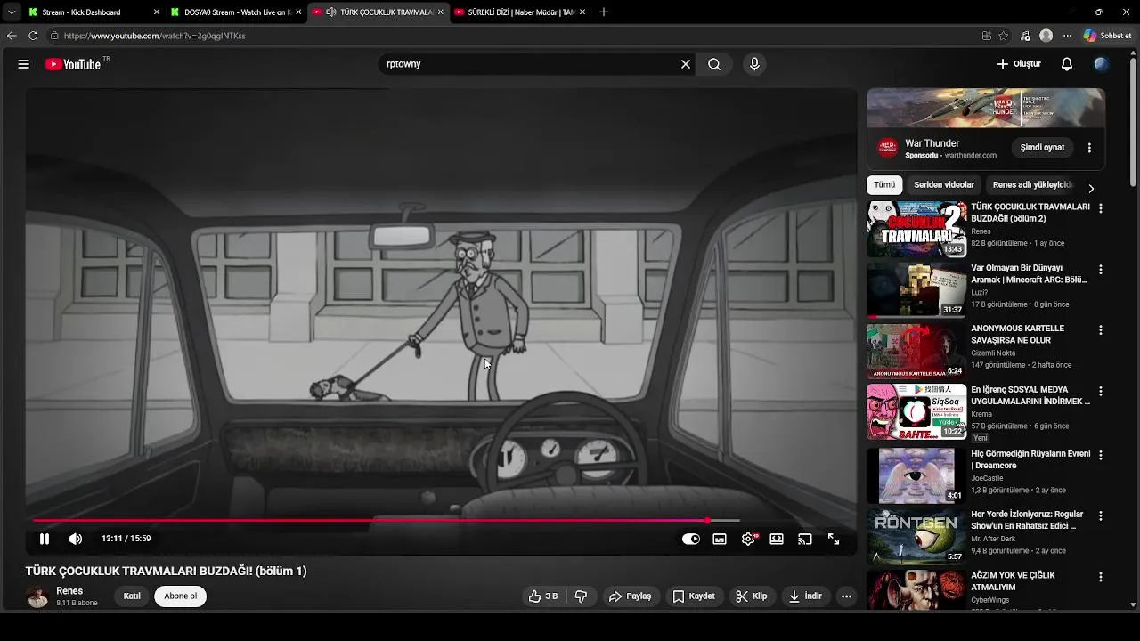Screen dimensions: 1140x641
Task: Open a new browser tab
Action: click(604, 12)
